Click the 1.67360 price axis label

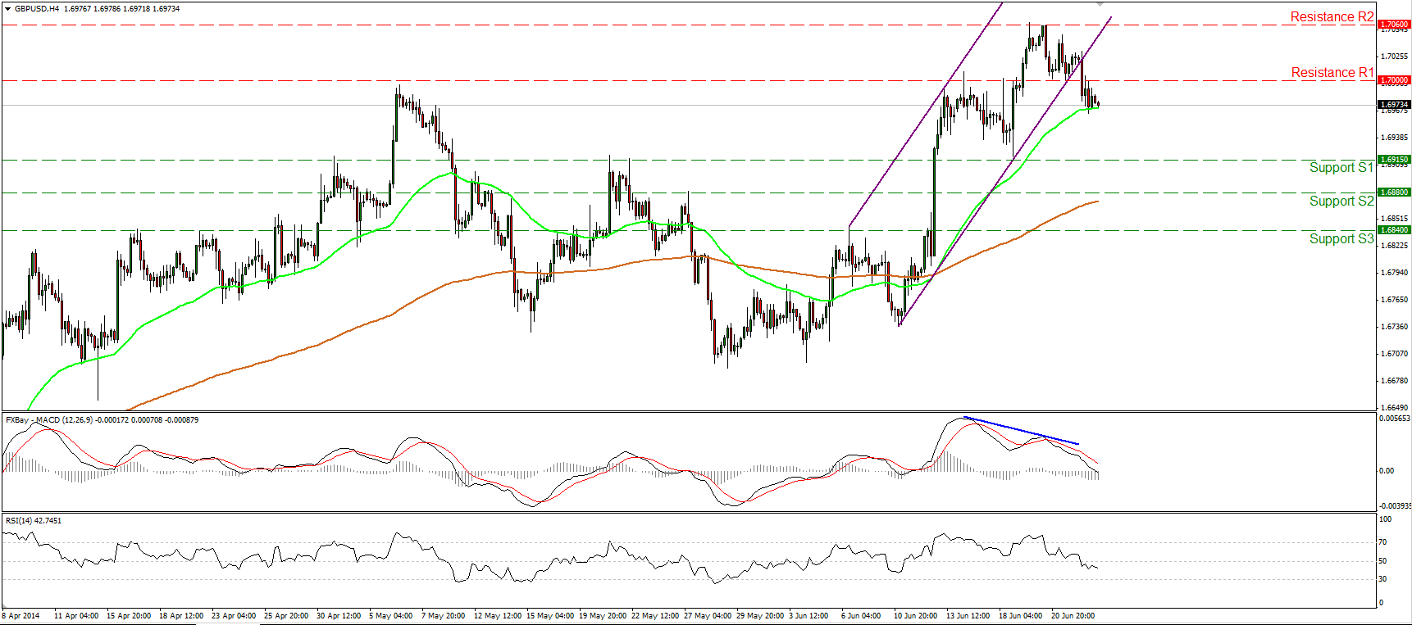1395,327
